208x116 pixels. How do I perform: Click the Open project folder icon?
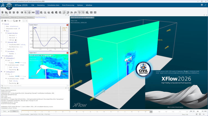click(x=6, y=12)
